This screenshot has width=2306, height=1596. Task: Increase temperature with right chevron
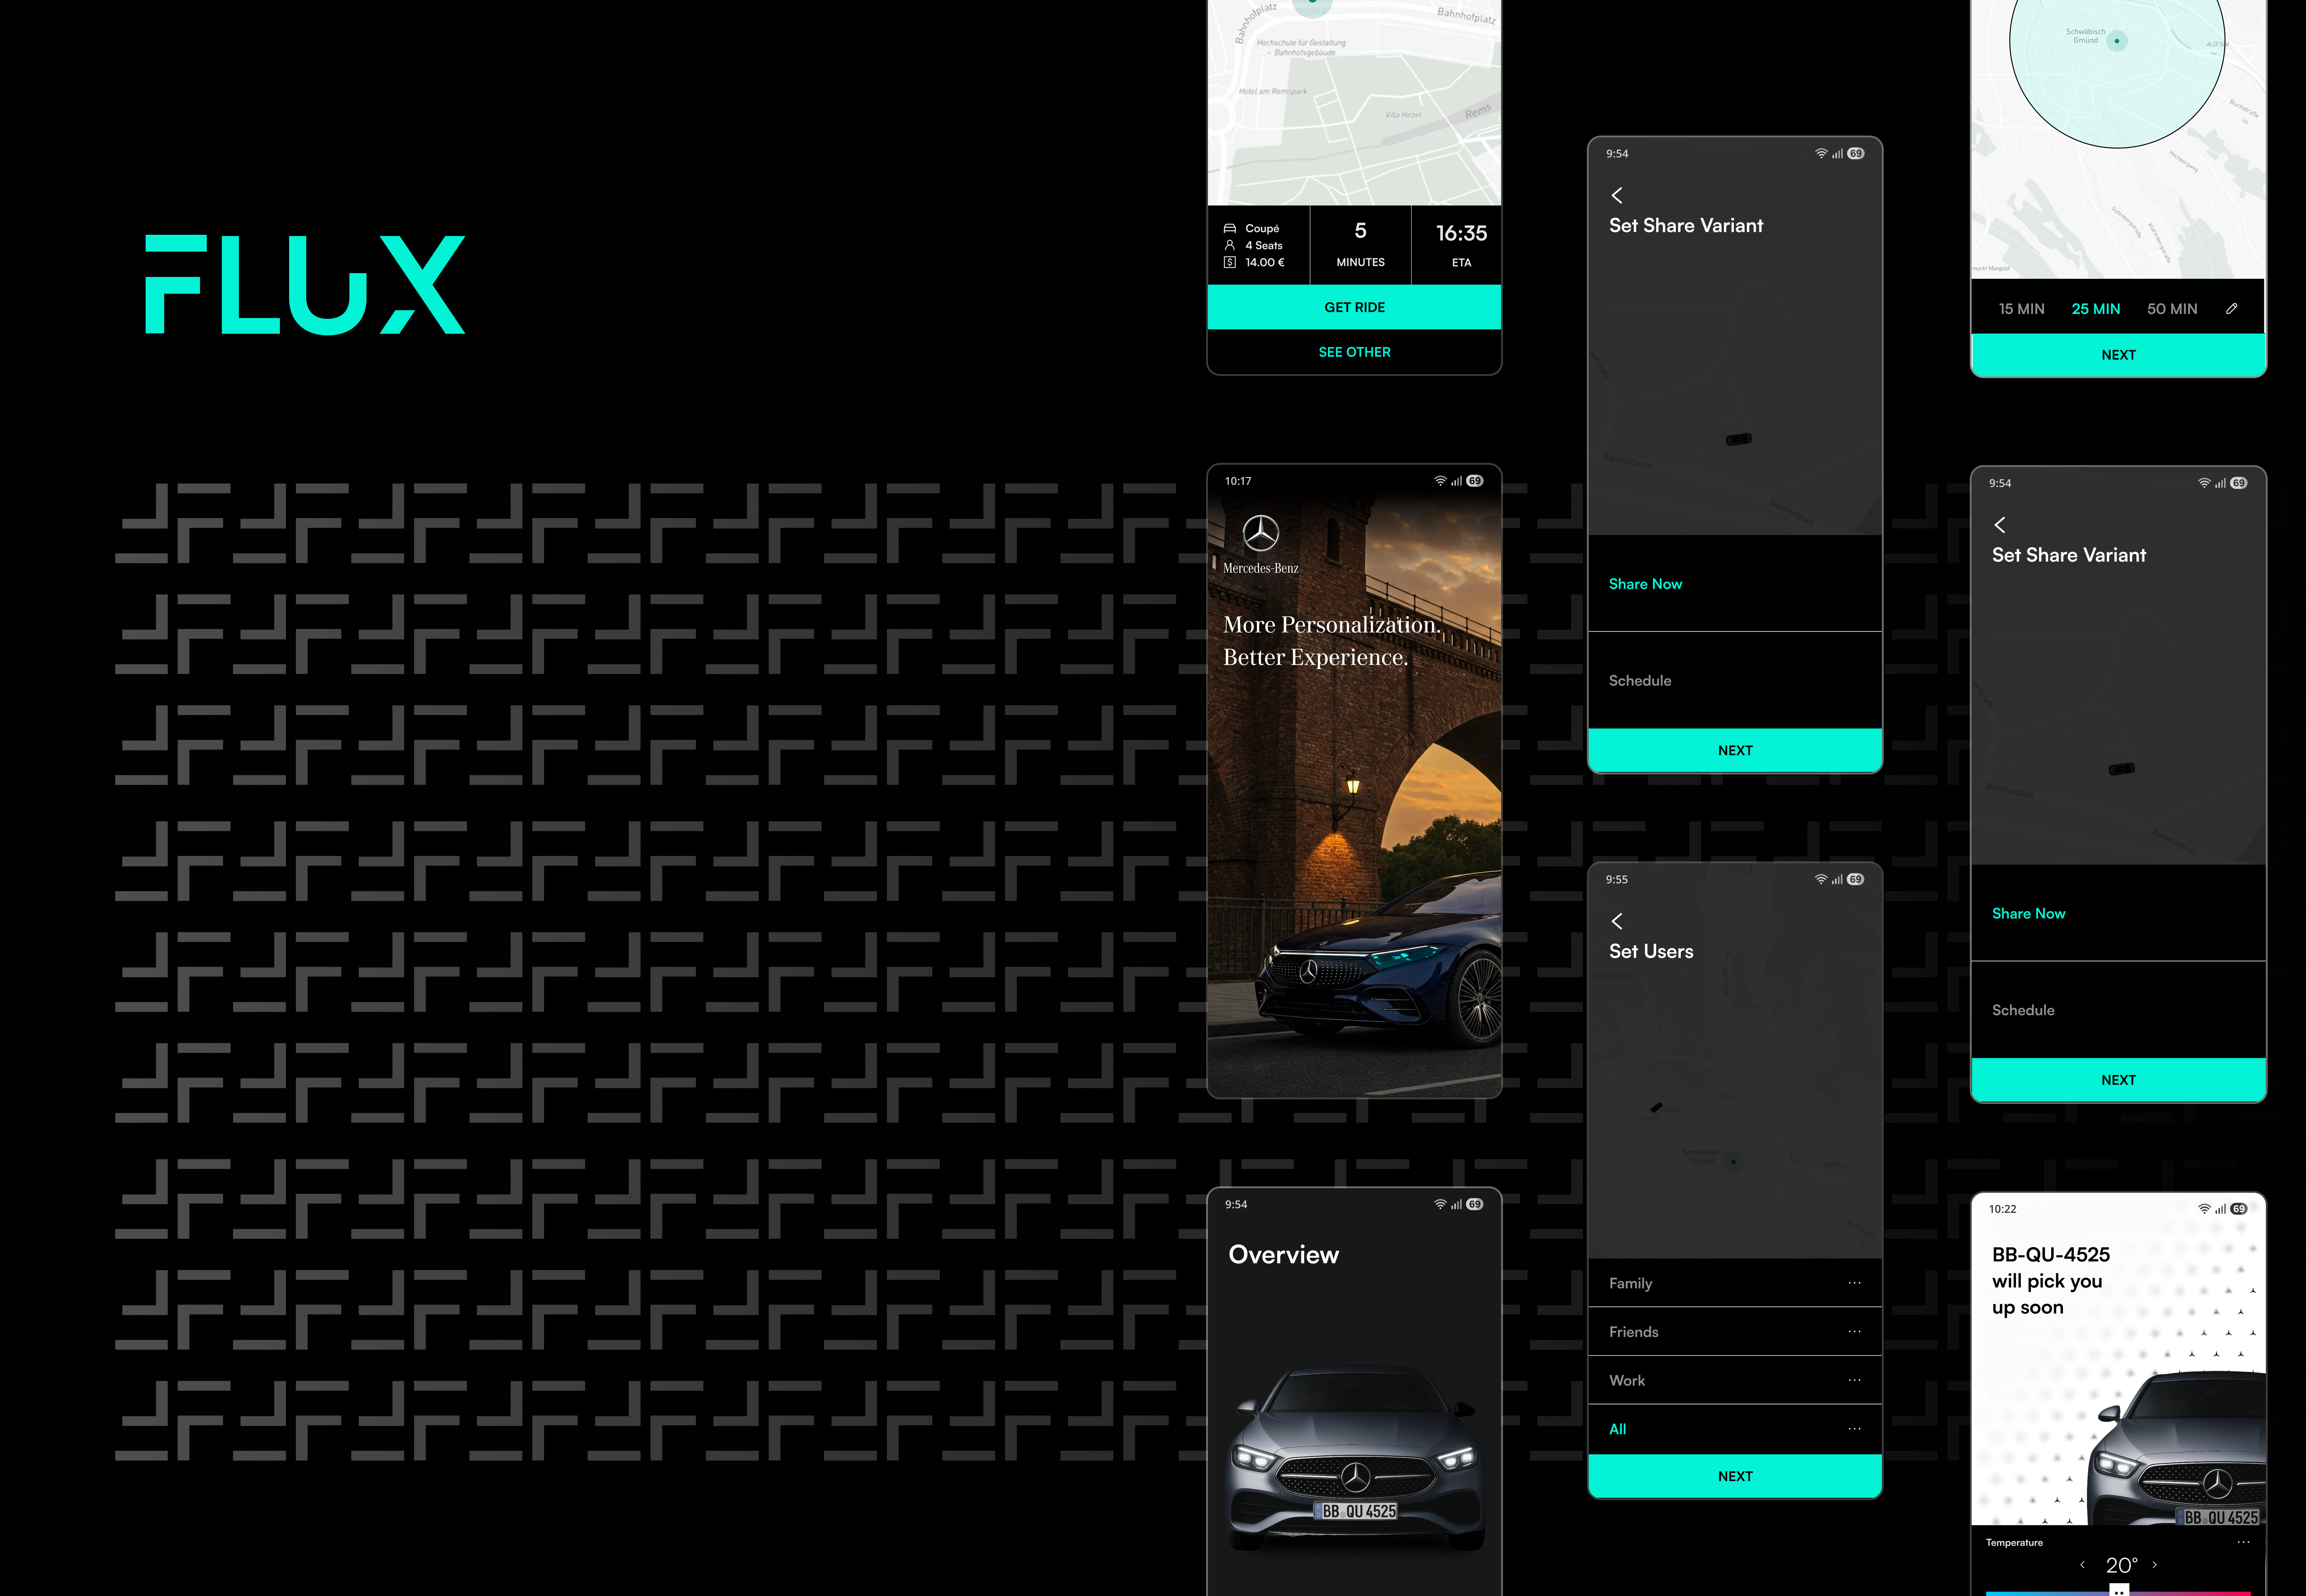[x=2155, y=1565]
